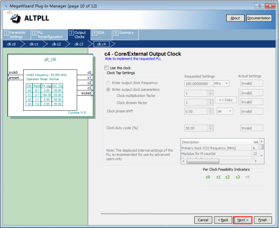Click the 'inclk0' input port label
The width and height of the screenshot is (279, 228).
tap(13, 72)
